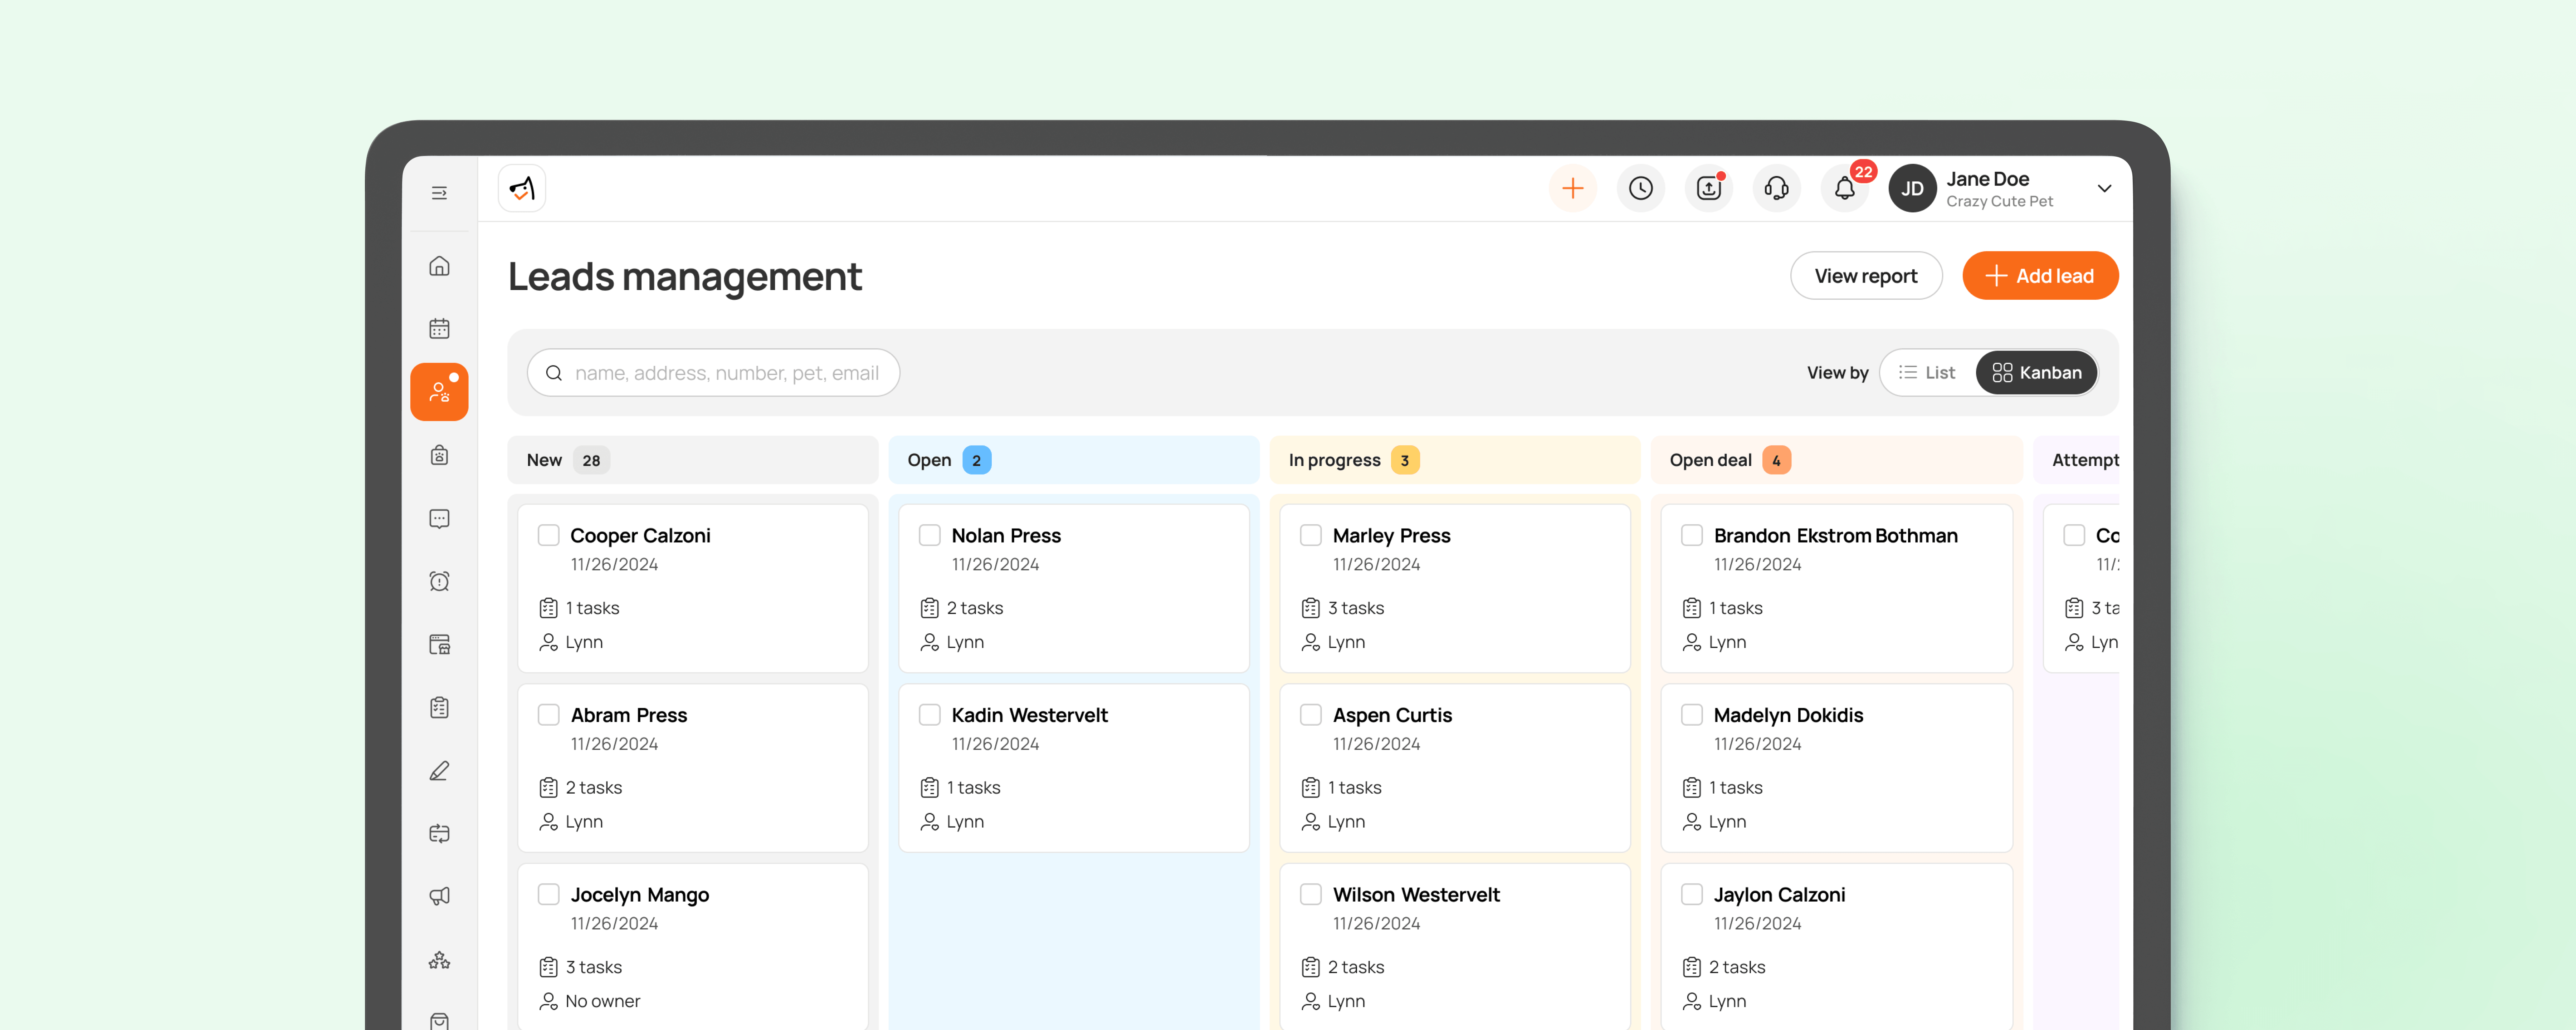
Task: Open the recent history clock icon
Action: click(1641, 188)
